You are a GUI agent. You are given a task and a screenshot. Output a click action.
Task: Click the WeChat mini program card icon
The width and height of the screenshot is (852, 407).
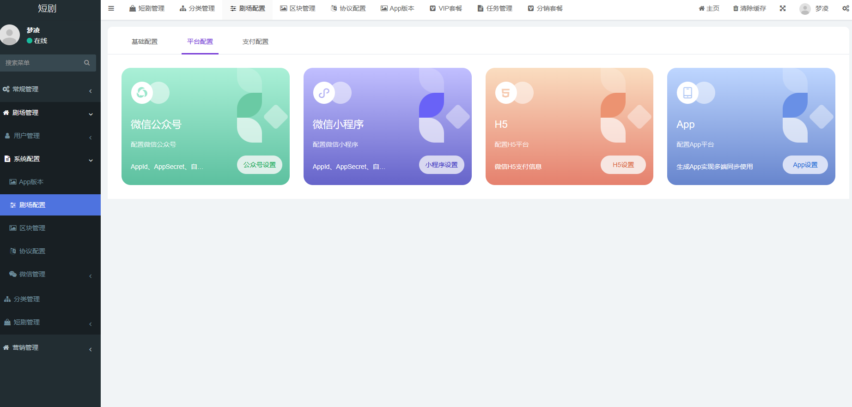click(324, 93)
